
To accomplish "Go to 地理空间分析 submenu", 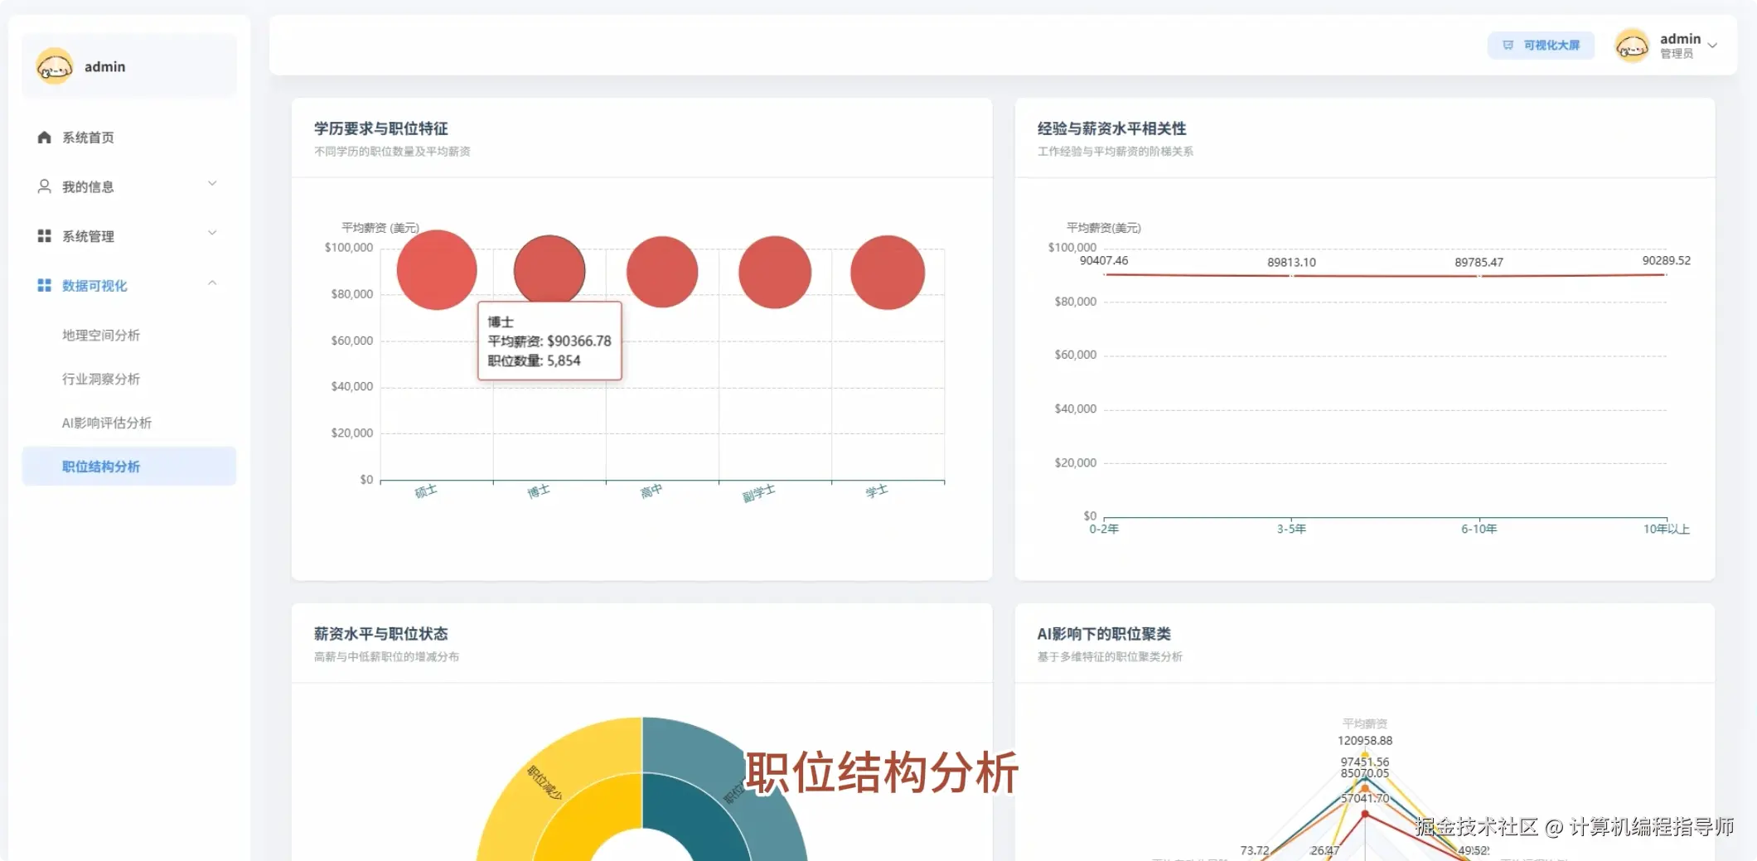I will tap(101, 335).
